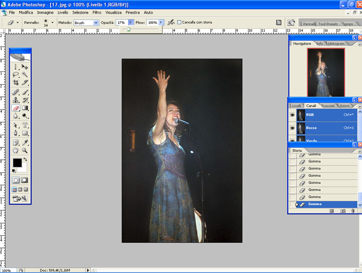Click the Jump to ImageReady icon
The image size is (362, 273).
coord(20,198)
